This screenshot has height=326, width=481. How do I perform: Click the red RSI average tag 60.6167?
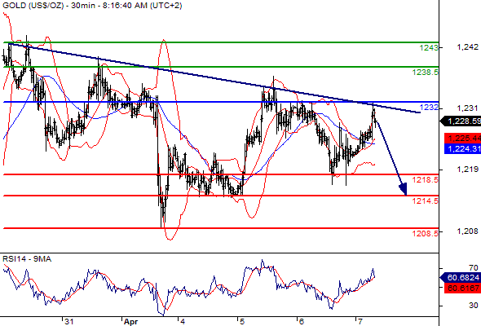tap(462, 289)
